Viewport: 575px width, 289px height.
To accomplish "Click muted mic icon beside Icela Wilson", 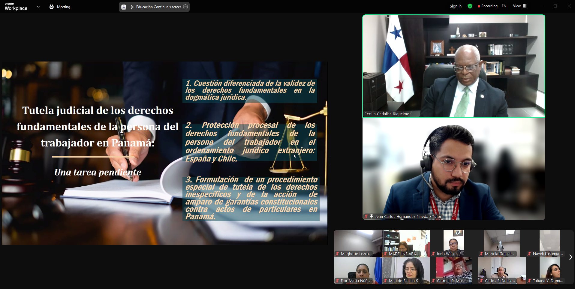I will (x=433, y=254).
